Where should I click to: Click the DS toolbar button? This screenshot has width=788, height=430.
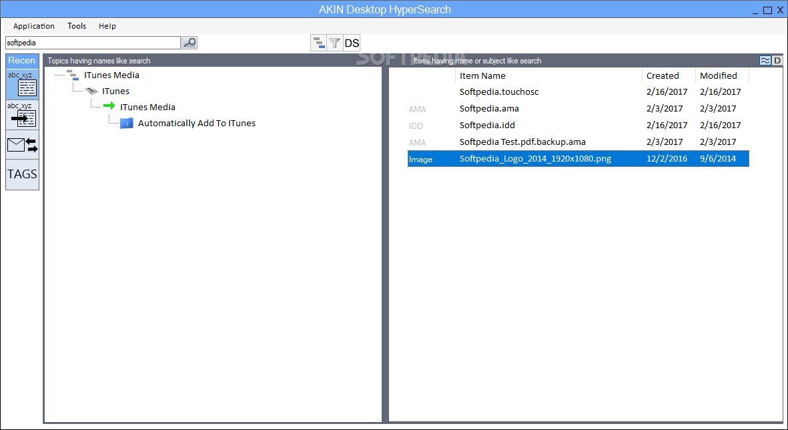(352, 43)
